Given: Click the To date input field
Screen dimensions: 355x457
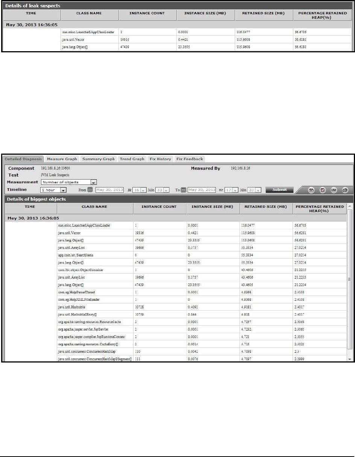Looking at the screenshot, I should (x=201, y=190).
